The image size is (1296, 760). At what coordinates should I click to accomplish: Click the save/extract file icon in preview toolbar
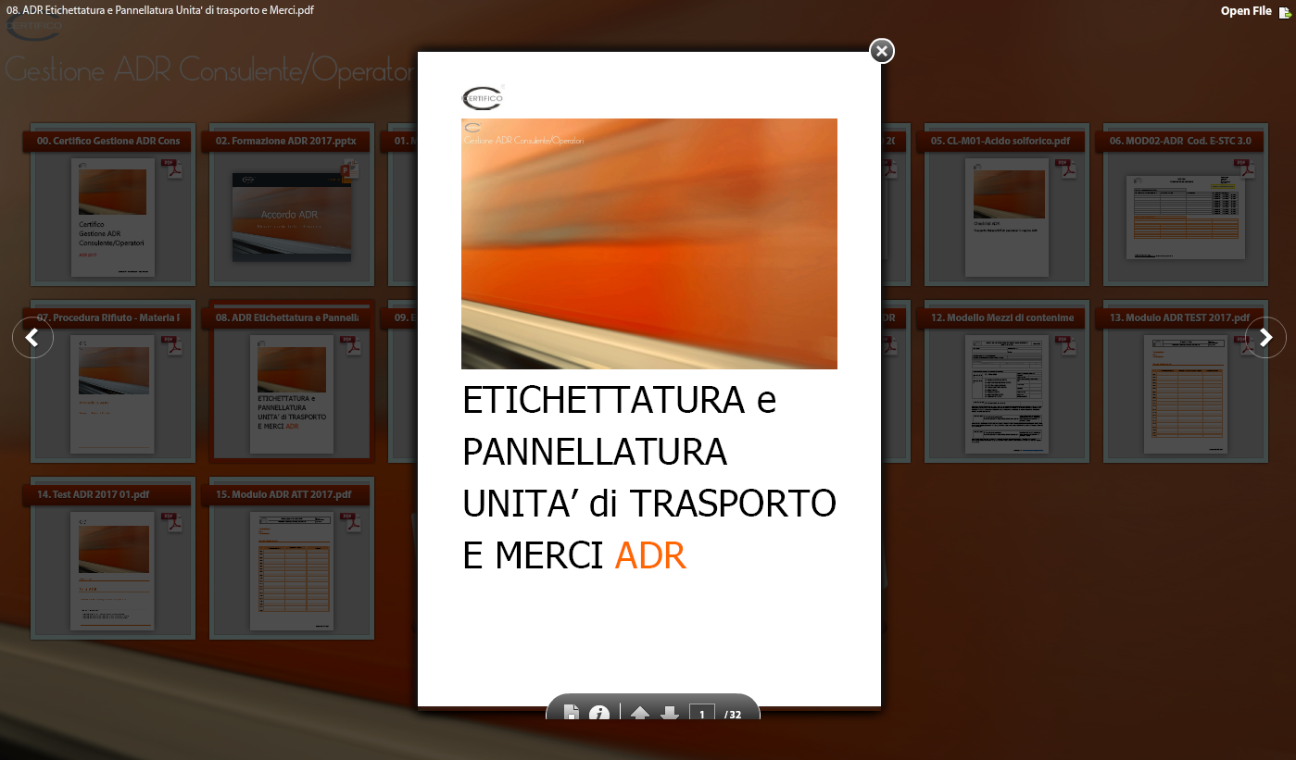point(572,713)
